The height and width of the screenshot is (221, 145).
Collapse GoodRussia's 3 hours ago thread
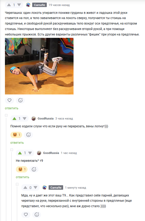click(x=6, y=115)
